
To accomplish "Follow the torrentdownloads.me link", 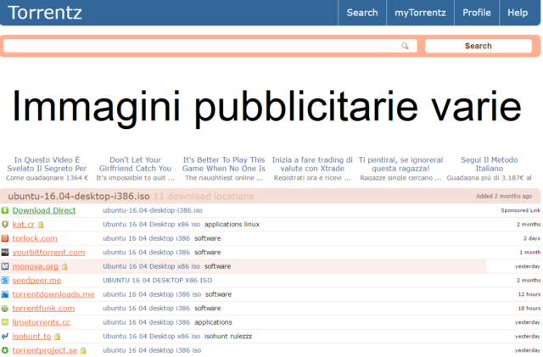I will click(x=53, y=294).
